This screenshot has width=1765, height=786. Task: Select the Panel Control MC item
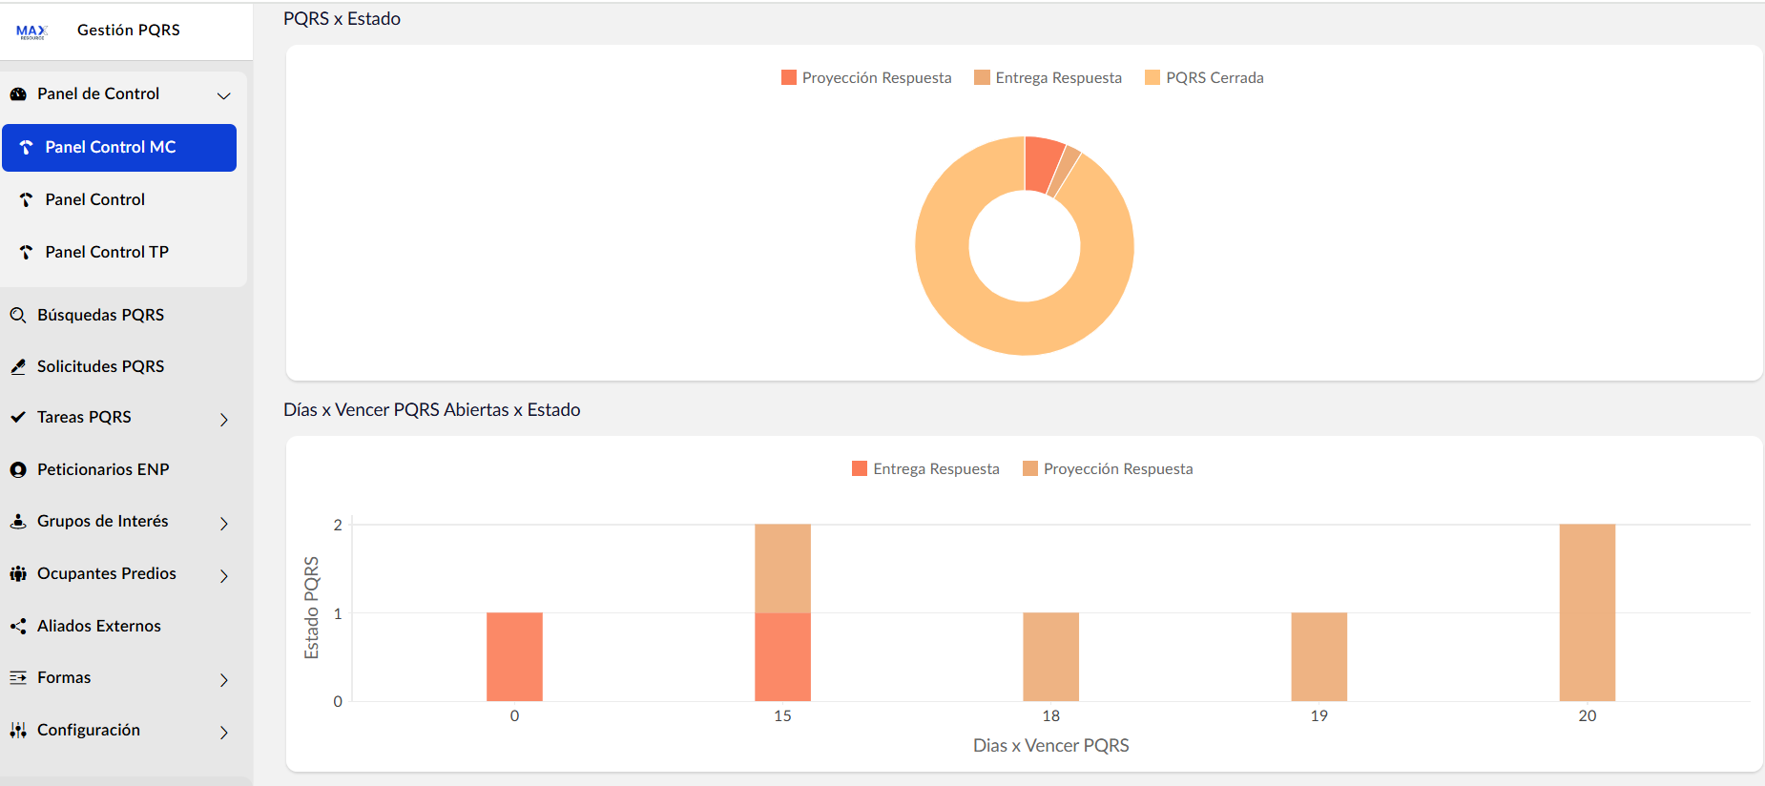111,147
